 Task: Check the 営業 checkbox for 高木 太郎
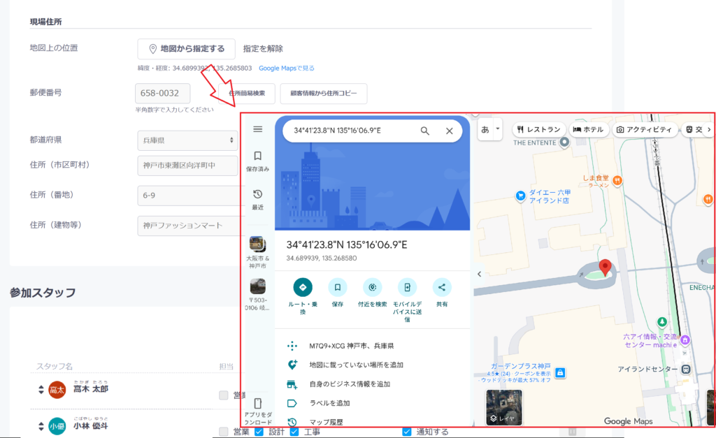(x=223, y=395)
